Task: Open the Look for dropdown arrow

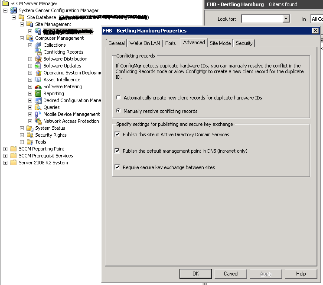Action: pos(286,19)
